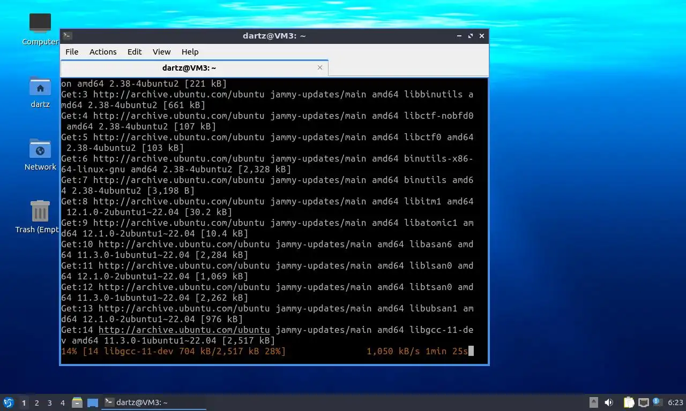Click the dartz@VM3 taskbar button

154,402
